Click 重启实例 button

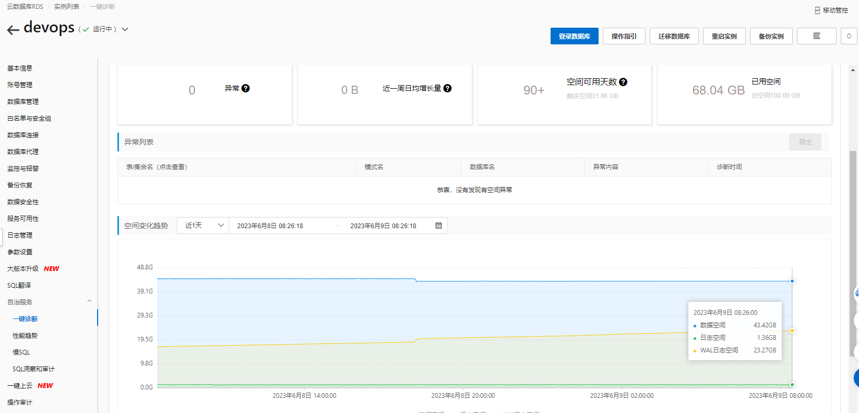[x=724, y=36]
